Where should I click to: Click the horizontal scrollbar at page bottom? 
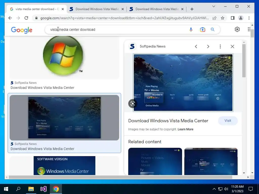[120, 177]
